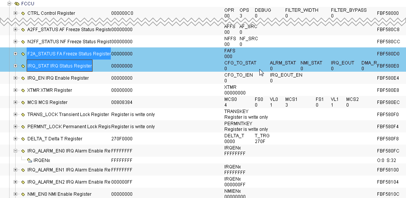This screenshot has width=406, height=198.
Task: Click the IRQENx bitfield icon
Action: pyautogui.click(x=30, y=160)
